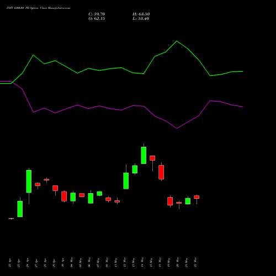Click the last red candle for 22 May
The height and width of the screenshot is (276, 276).
click(197, 197)
